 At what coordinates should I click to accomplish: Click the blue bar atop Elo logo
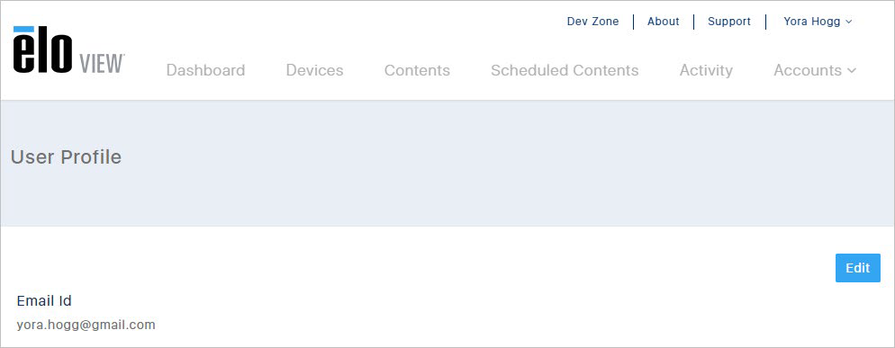click(x=23, y=29)
